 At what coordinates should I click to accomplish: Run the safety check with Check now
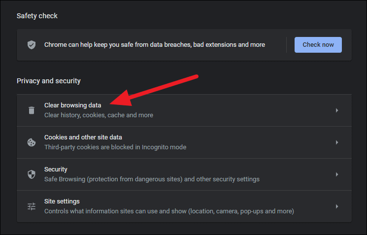(318, 45)
